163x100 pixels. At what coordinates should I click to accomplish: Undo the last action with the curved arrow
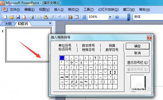click(x=60, y=17)
